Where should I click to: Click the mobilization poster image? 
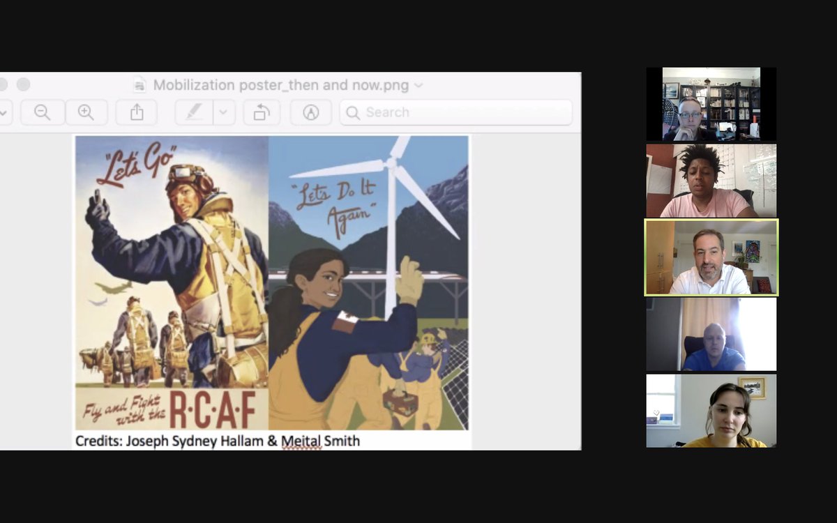pyautogui.click(x=272, y=282)
